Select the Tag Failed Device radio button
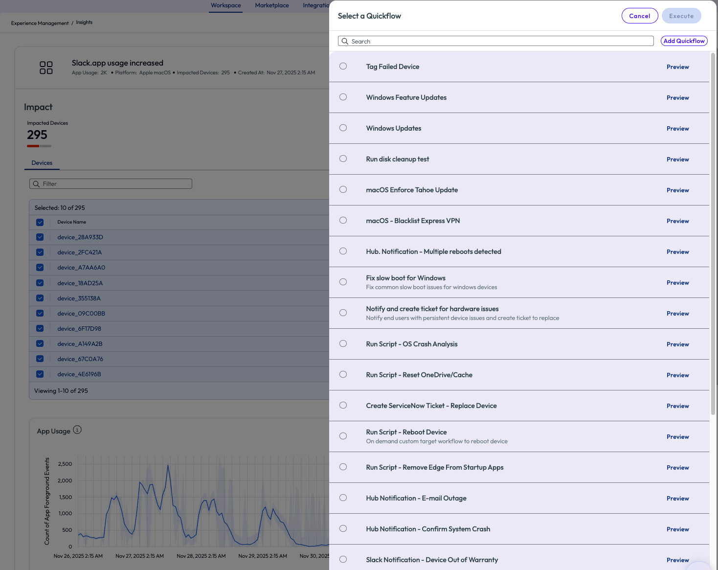Screen dimensions: 718x570 coord(343,67)
